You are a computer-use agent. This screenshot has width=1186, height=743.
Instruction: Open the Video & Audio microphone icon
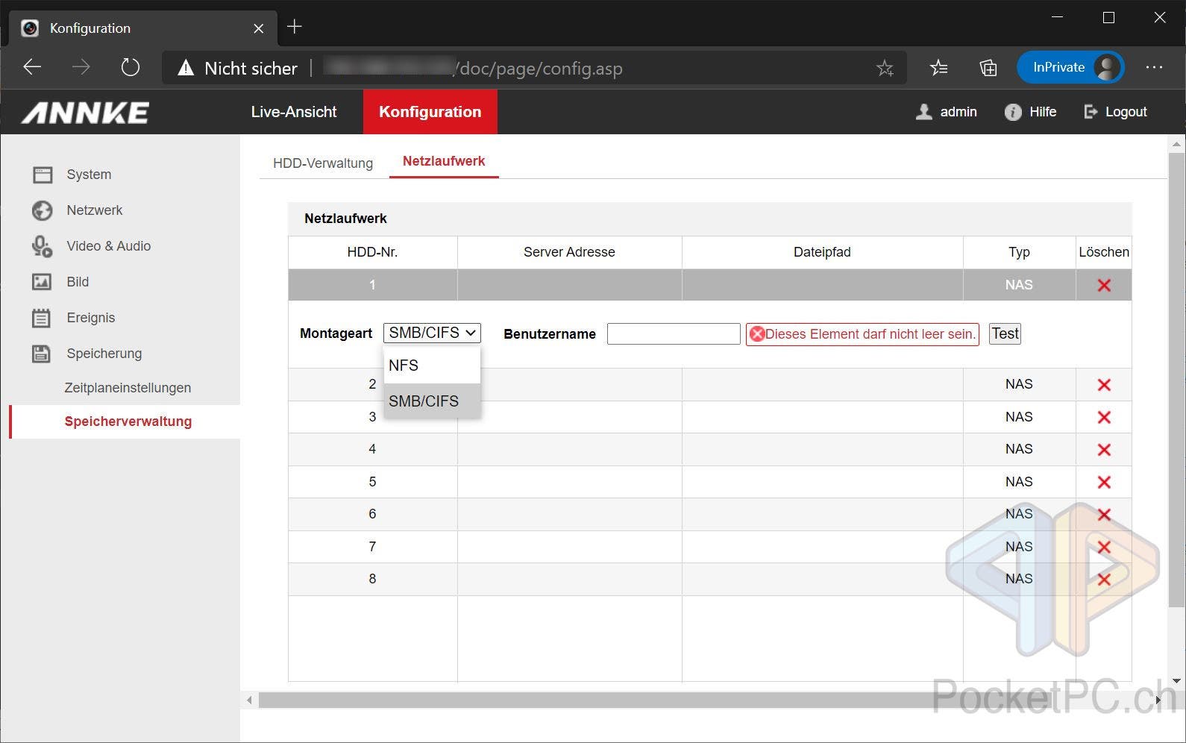pos(42,246)
